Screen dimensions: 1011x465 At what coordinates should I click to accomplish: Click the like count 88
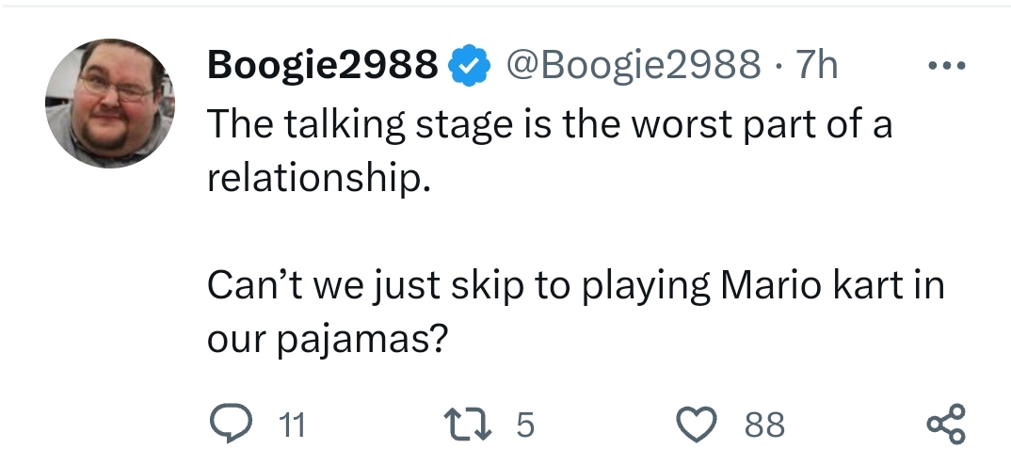click(x=764, y=425)
